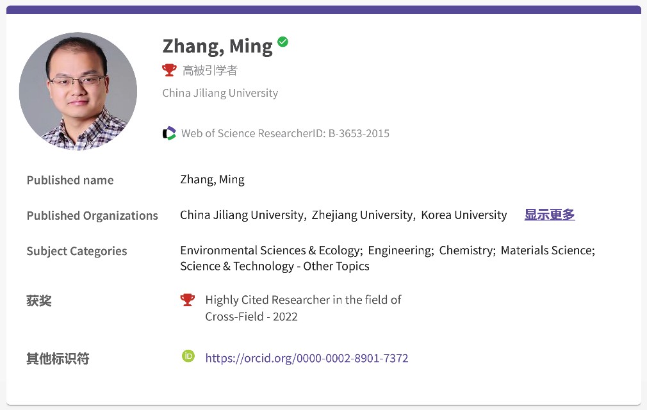647x410 pixels.
Task: Select Zhejiang University in Published Organizations
Action: coord(362,215)
